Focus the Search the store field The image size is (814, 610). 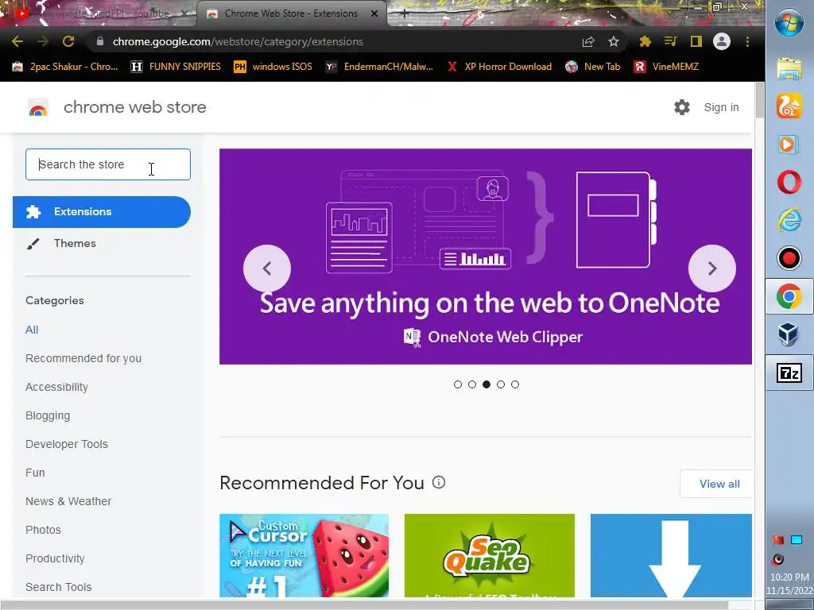click(108, 164)
